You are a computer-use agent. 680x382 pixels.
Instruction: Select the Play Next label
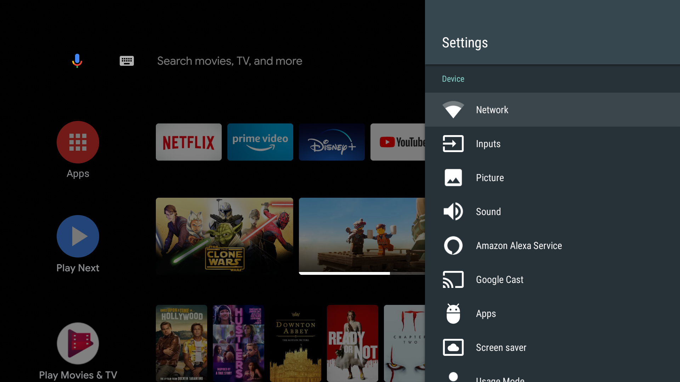78,268
